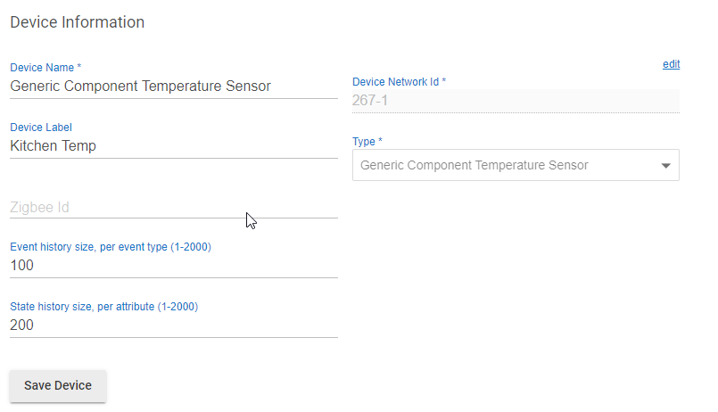
Task: Open the Type combo box
Action: 516,165
